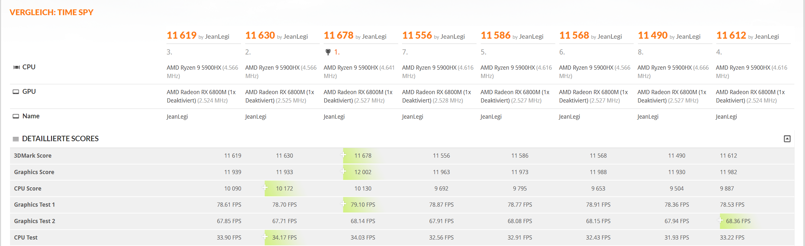Click the 78.91 FPS graphics test 1 value

point(598,205)
